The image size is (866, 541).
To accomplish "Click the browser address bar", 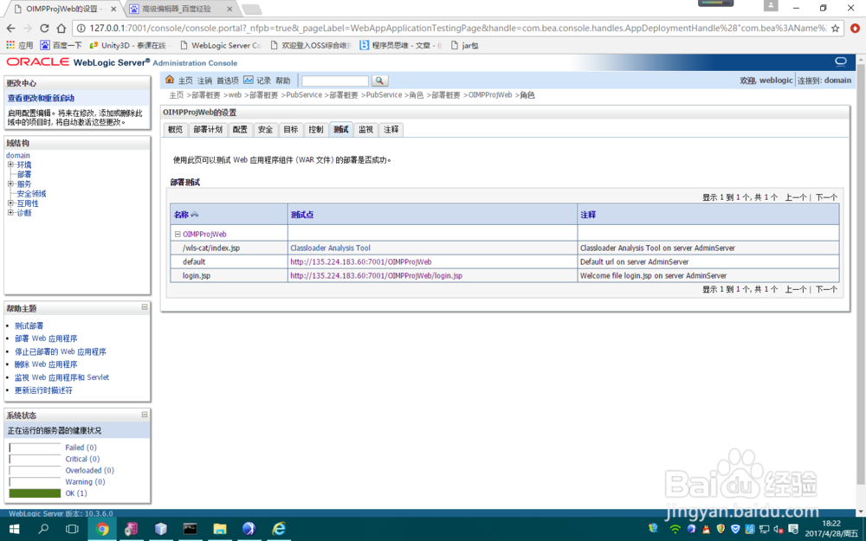I will click(x=457, y=29).
